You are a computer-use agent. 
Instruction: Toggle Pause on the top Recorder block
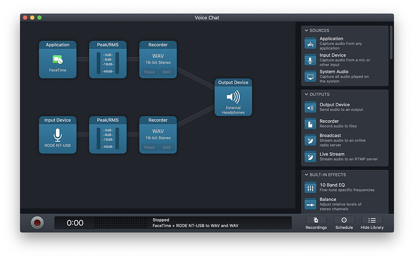pos(149,72)
